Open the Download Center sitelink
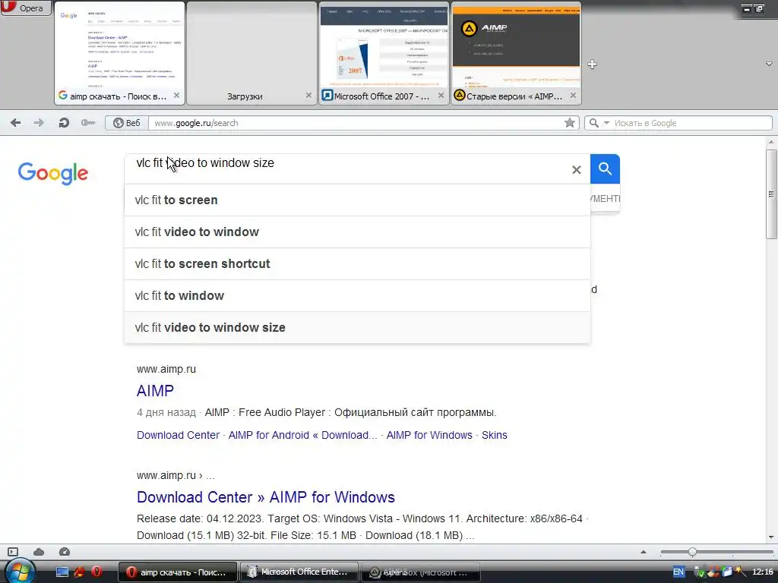 (x=178, y=435)
